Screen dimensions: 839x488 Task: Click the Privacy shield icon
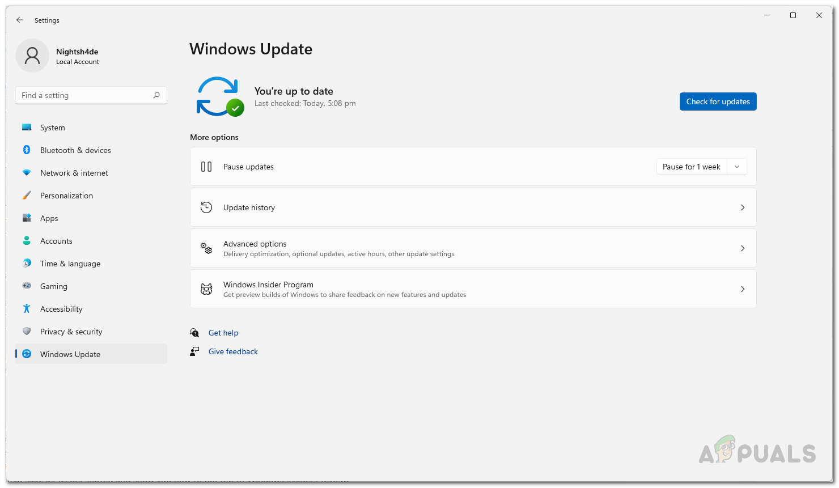(x=27, y=332)
